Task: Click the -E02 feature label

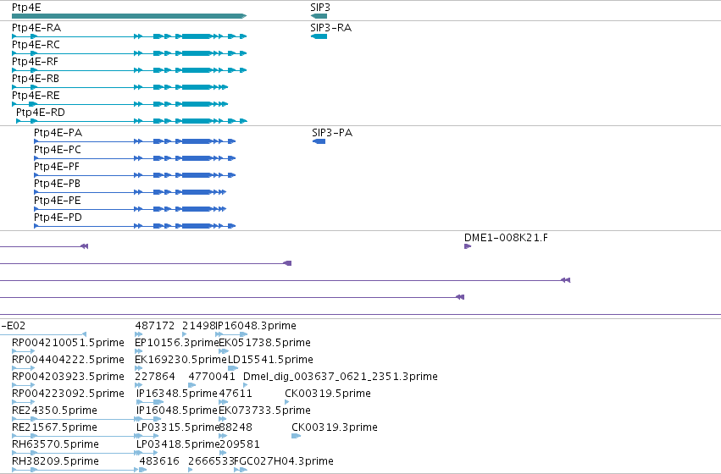Action: click(13, 326)
